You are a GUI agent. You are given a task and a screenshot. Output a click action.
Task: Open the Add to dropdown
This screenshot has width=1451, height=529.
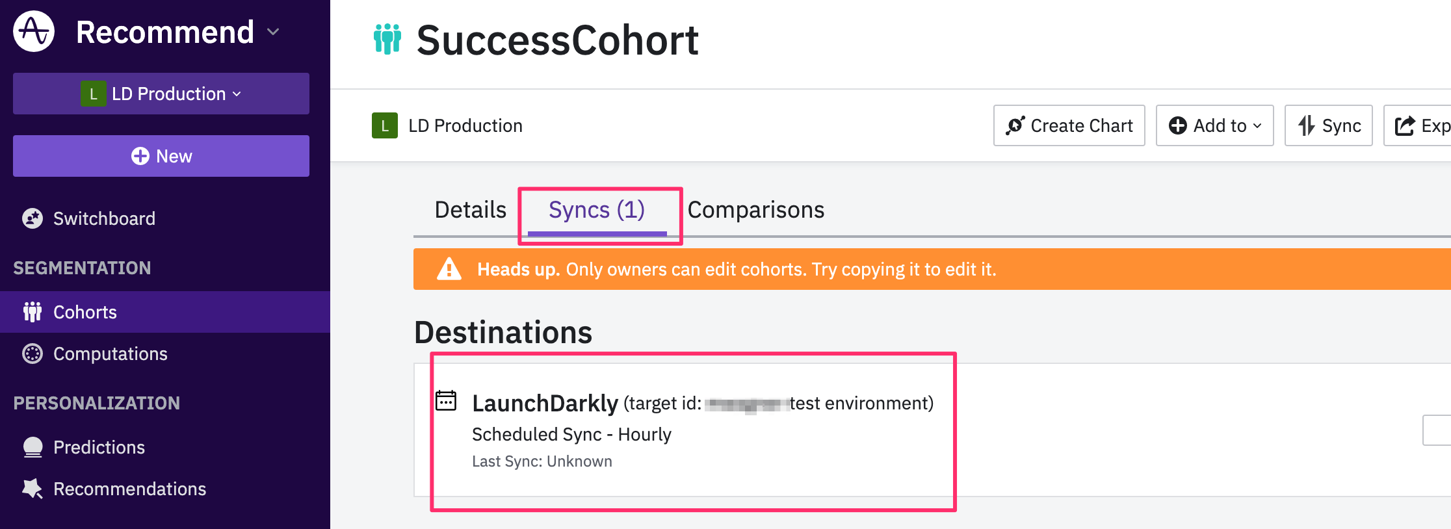coord(1214,125)
